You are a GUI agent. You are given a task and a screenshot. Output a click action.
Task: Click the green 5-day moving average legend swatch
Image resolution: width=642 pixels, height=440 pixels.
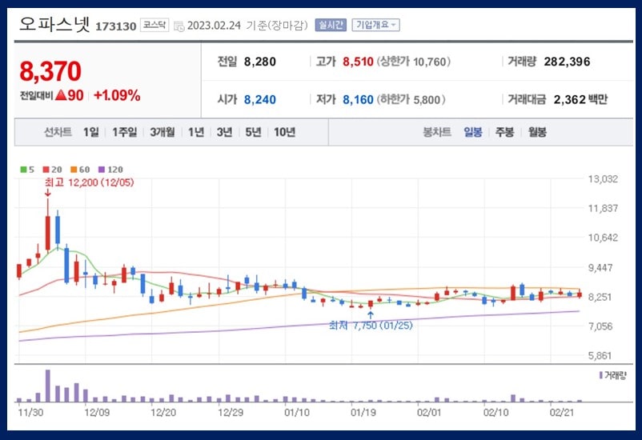[23, 170]
